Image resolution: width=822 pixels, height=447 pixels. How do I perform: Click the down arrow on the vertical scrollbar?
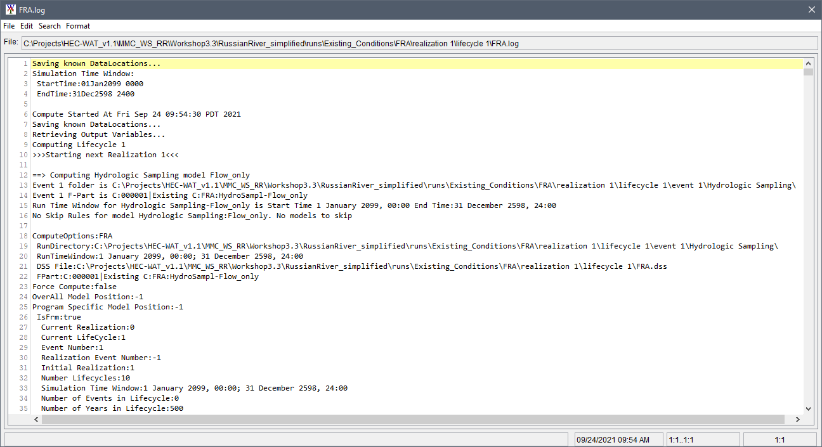809,408
